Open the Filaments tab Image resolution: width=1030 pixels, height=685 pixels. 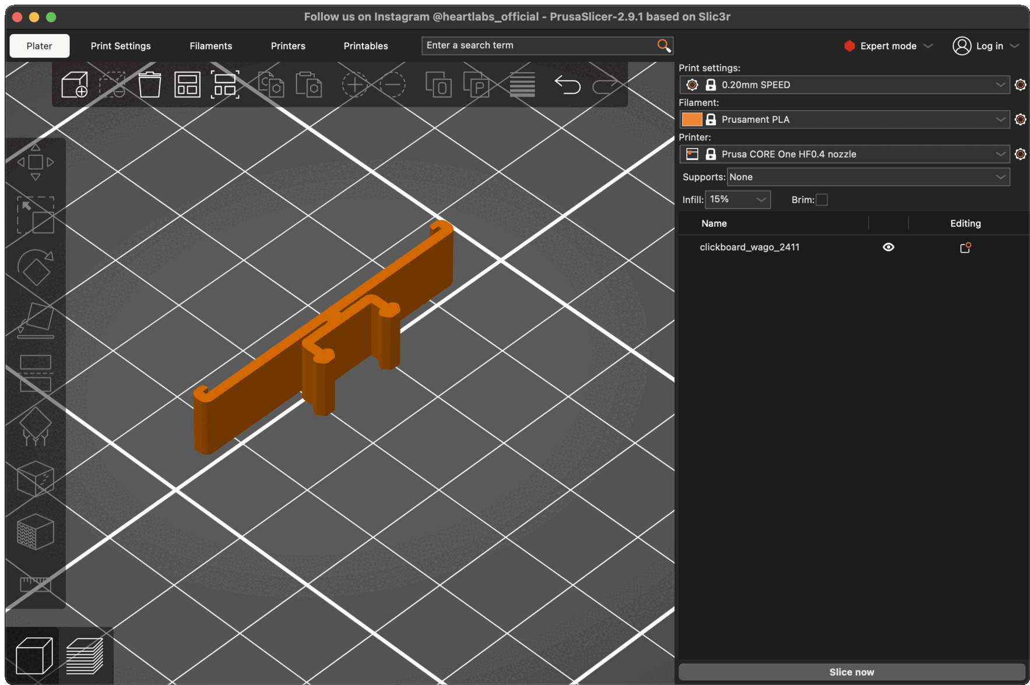click(x=211, y=46)
